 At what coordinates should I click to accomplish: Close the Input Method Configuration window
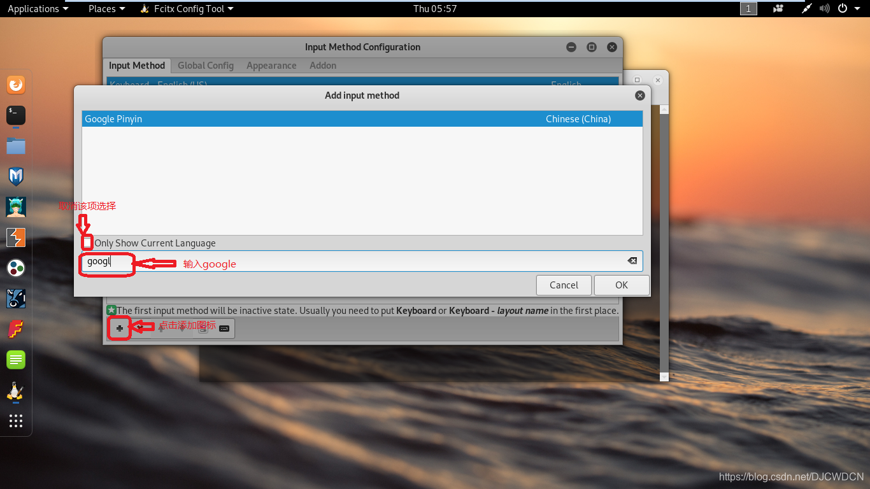(x=611, y=47)
